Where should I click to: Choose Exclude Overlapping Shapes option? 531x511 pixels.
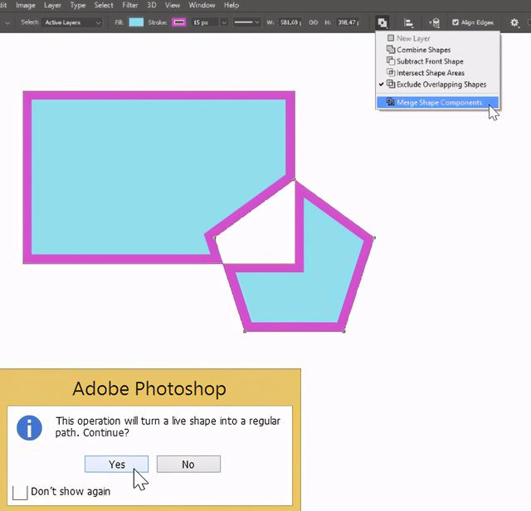click(437, 85)
